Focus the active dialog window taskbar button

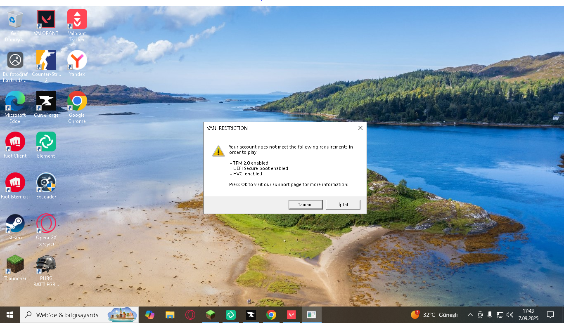312,315
